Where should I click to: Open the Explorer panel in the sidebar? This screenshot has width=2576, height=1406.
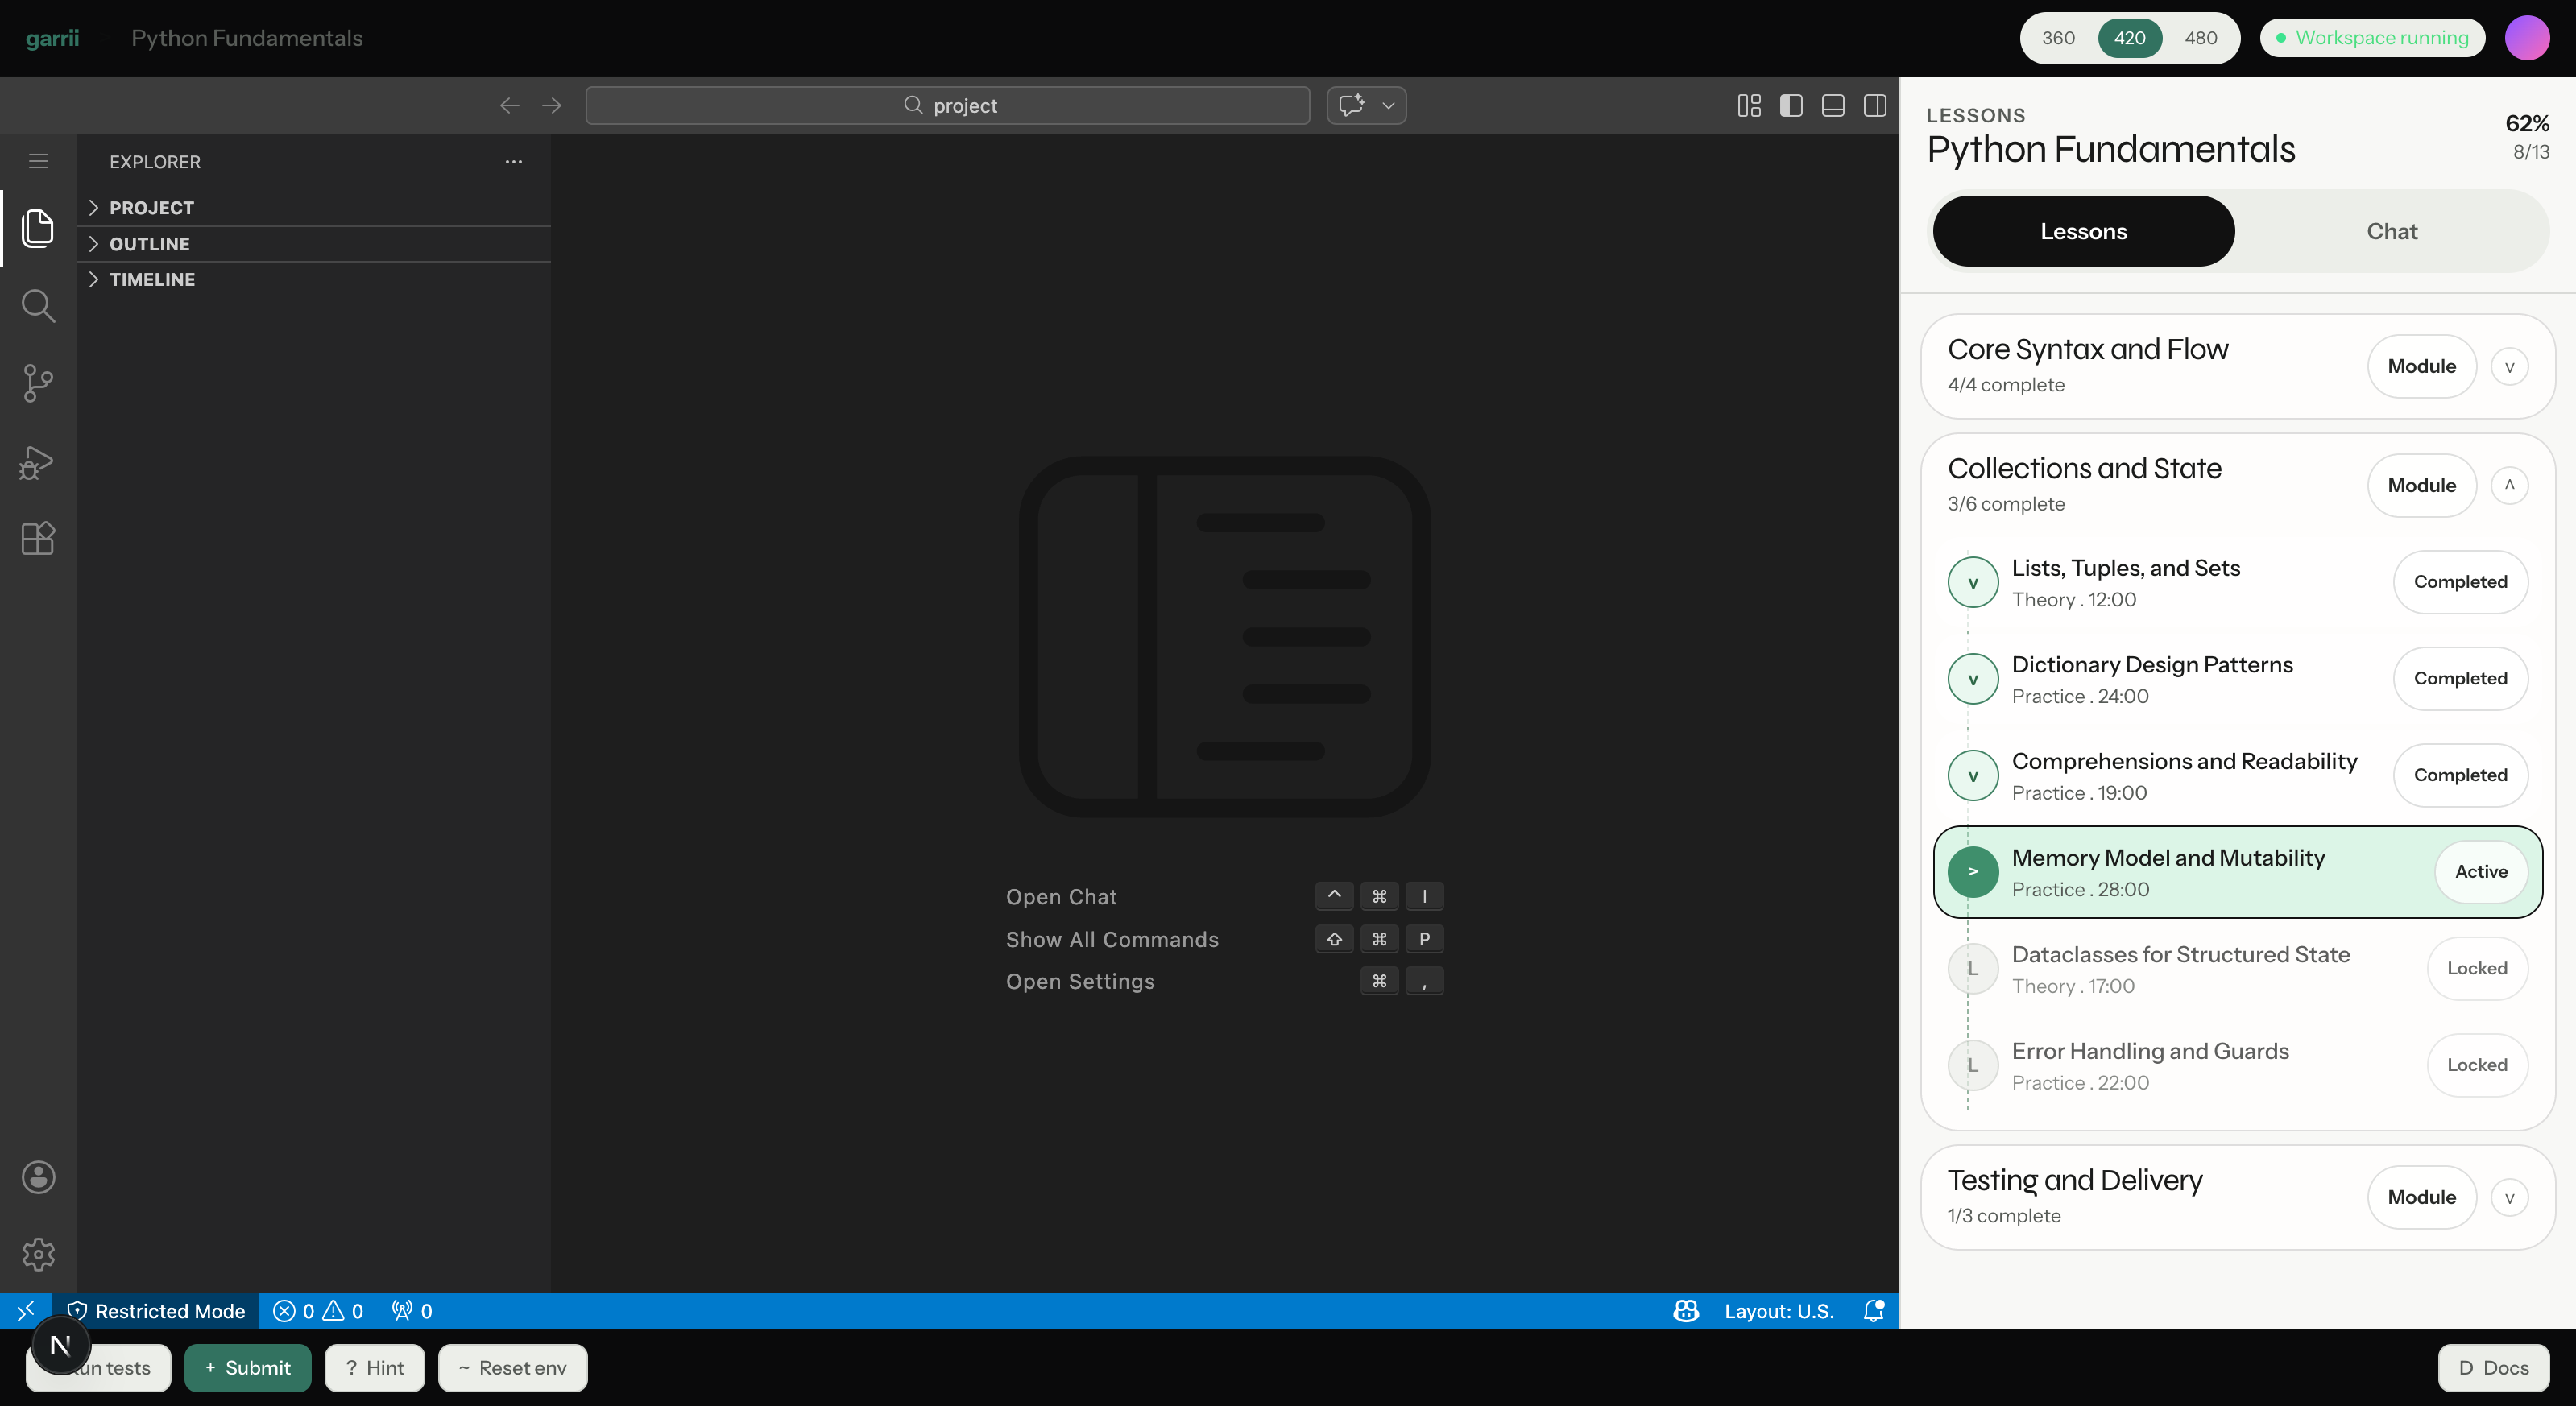point(38,228)
